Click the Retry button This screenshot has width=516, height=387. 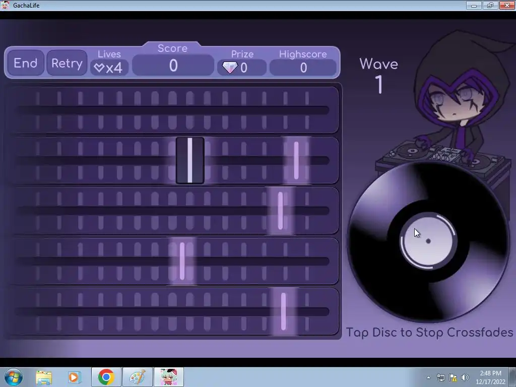click(67, 63)
